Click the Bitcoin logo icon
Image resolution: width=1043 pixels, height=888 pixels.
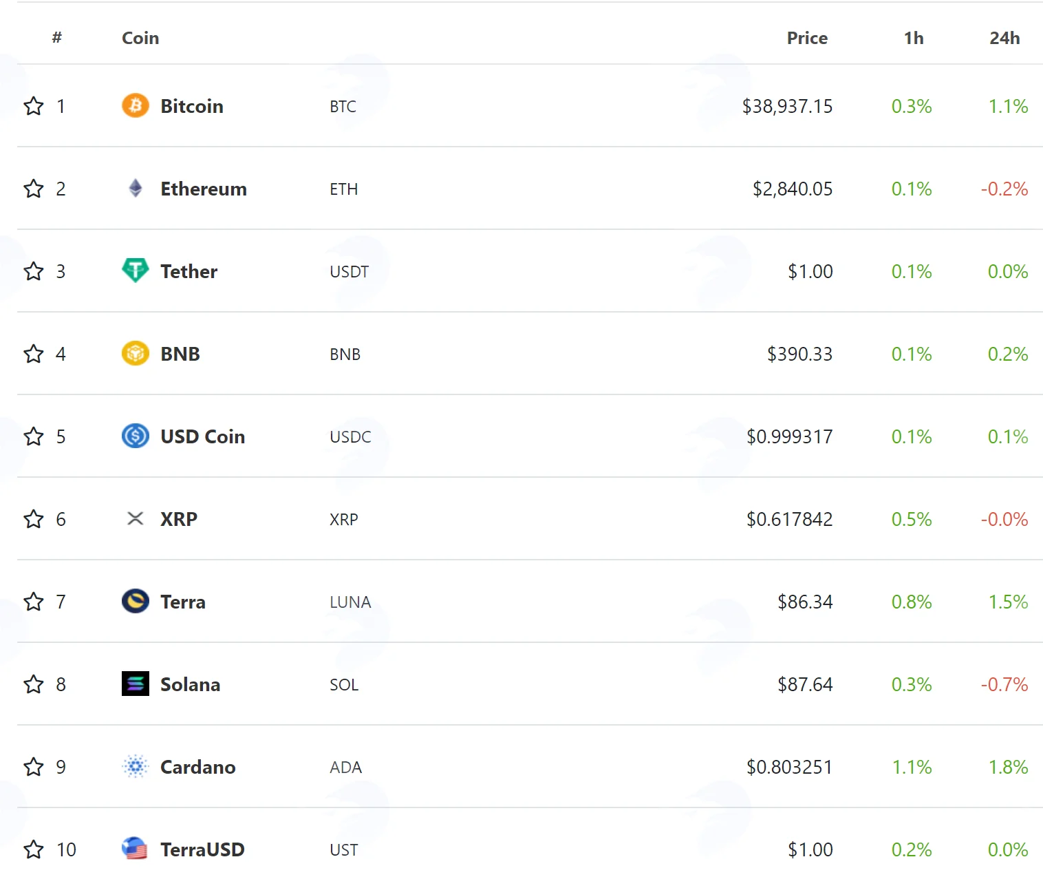[136, 106]
